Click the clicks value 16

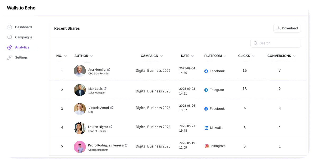tap(245, 70)
